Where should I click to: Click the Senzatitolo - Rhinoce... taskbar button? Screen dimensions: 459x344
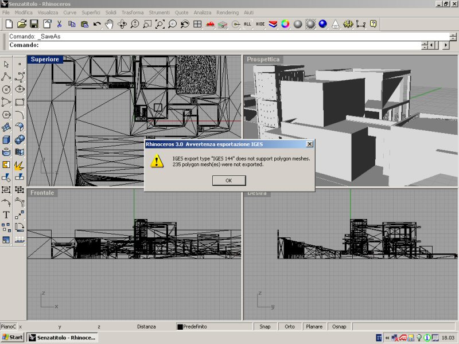click(63, 337)
